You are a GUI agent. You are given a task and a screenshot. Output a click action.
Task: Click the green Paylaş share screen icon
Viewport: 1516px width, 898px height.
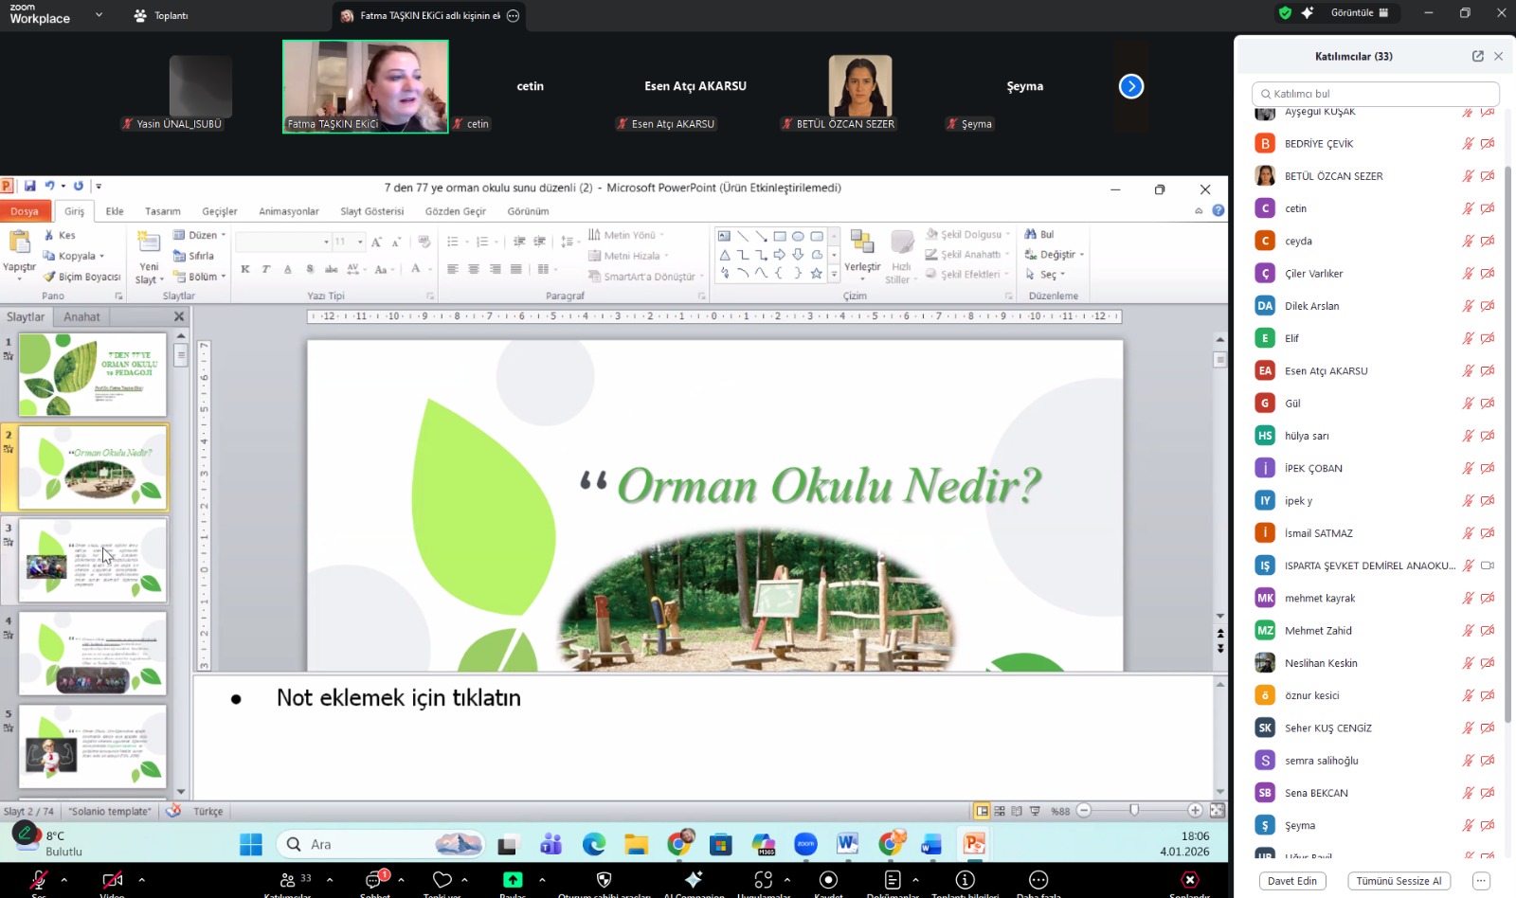(x=513, y=880)
